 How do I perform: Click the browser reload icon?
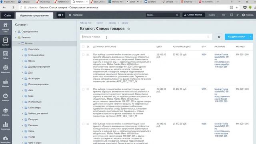point(21,8)
